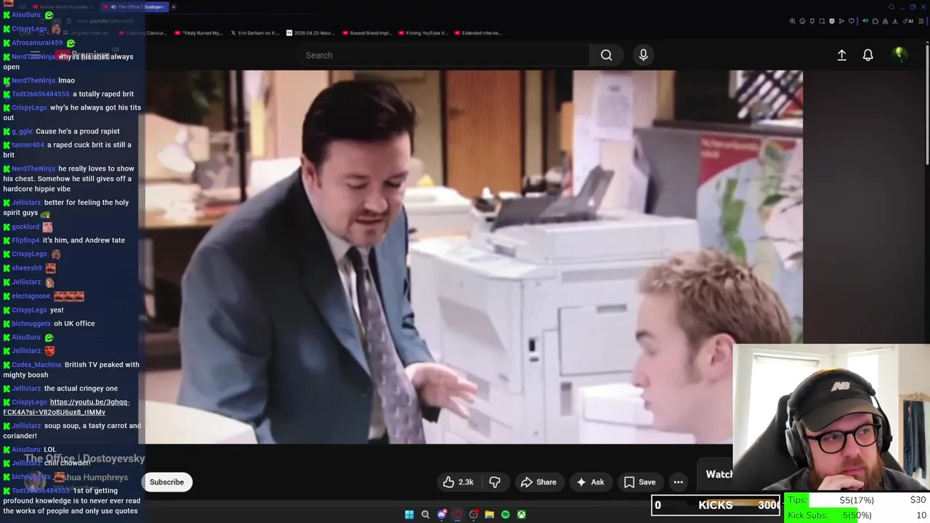Click username sheeesh9 in chat
930x523 pixels.
click(27, 268)
